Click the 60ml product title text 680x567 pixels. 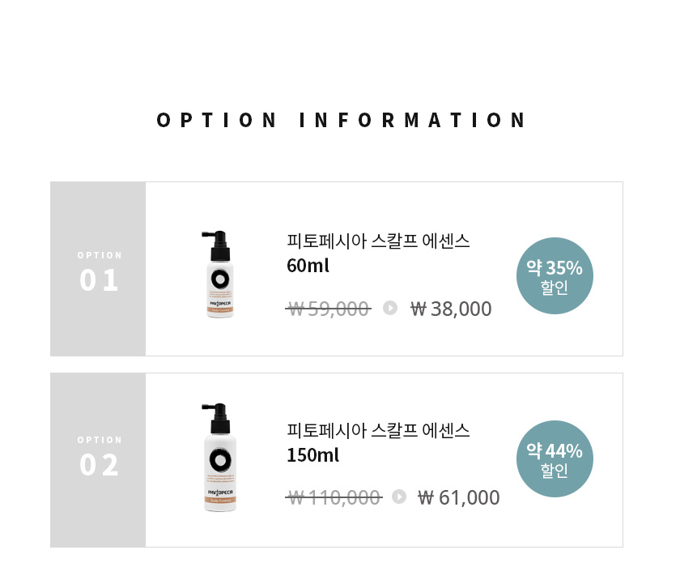pos(378,253)
